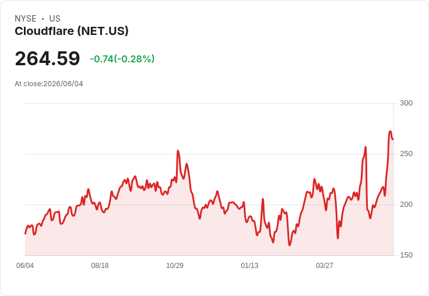Viewport: 429px width, 296px height.
Task: Click the final endpoint of the price line
Action: coord(393,139)
